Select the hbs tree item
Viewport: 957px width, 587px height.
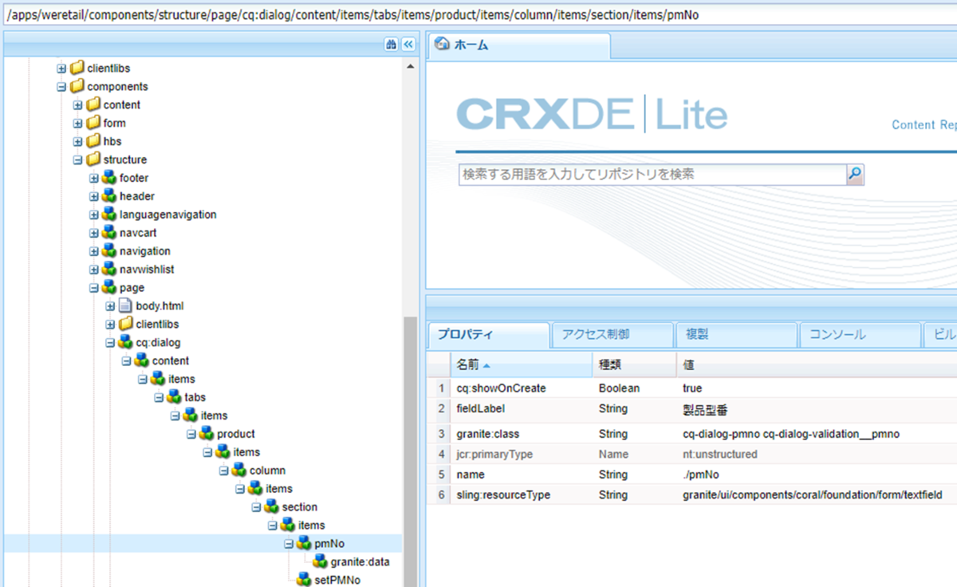pyautogui.click(x=112, y=141)
